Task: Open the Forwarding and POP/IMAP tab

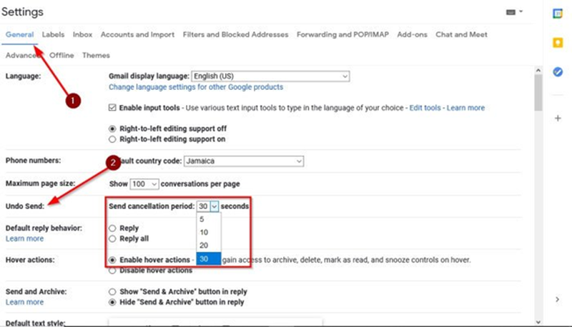Action: [x=342, y=34]
